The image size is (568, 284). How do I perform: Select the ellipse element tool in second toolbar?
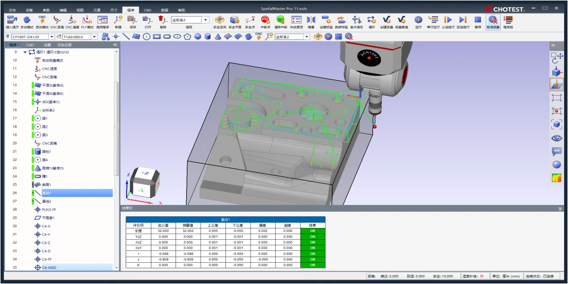click(x=177, y=36)
